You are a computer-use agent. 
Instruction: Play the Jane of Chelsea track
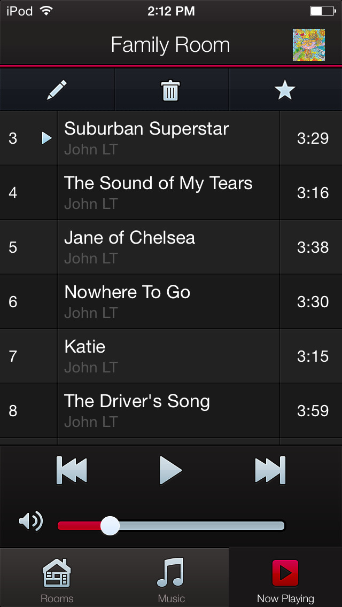(x=171, y=247)
